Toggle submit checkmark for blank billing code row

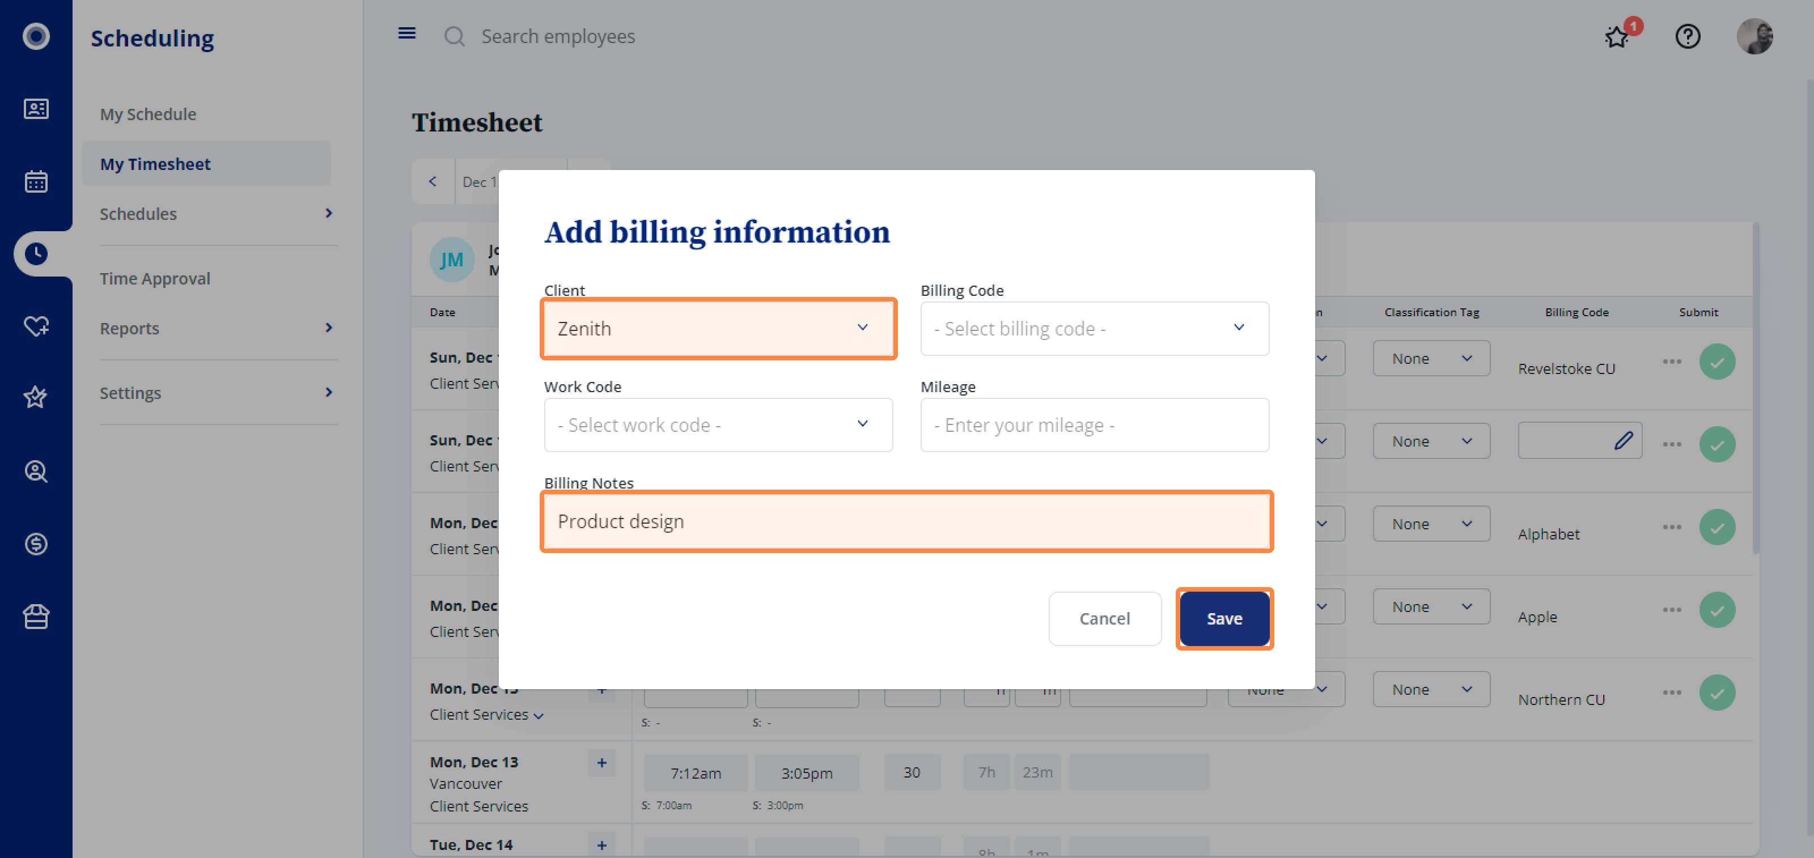point(1718,445)
